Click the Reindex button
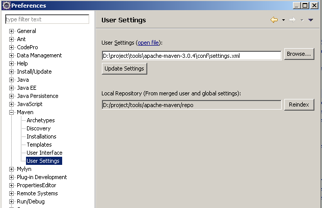The image size is (322, 208). (299, 105)
